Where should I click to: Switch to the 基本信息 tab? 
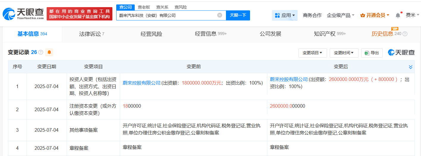click(x=32, y=34)
